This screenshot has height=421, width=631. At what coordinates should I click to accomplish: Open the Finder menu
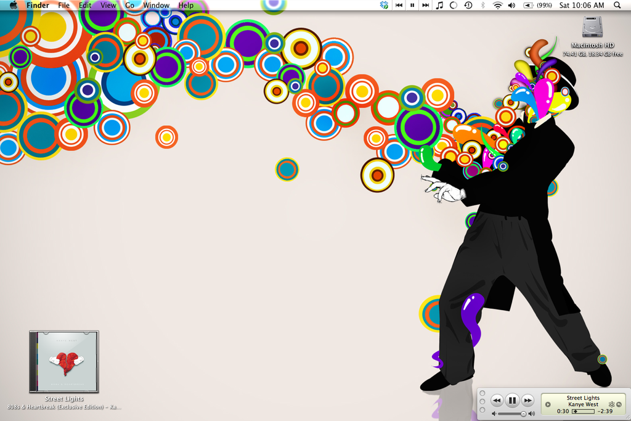pos(38,5)
